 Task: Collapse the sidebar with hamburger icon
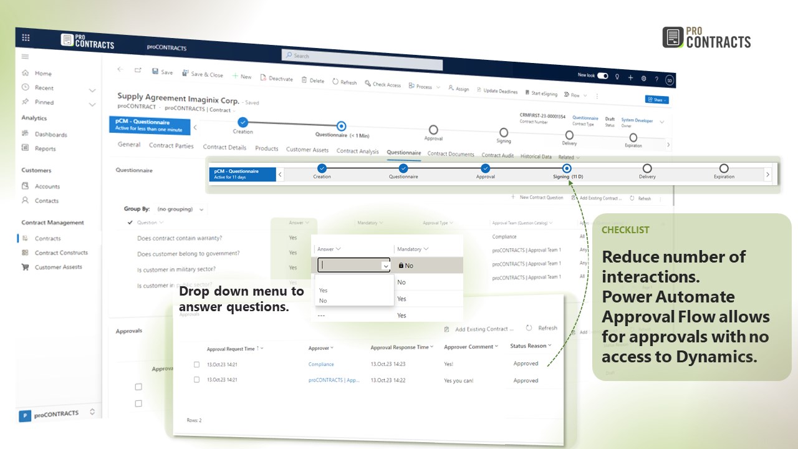[25, 57]
